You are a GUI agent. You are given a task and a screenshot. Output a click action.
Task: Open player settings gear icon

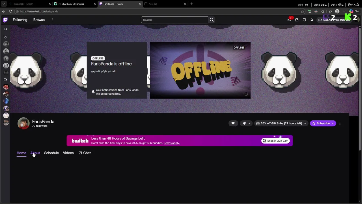point(246,94)
